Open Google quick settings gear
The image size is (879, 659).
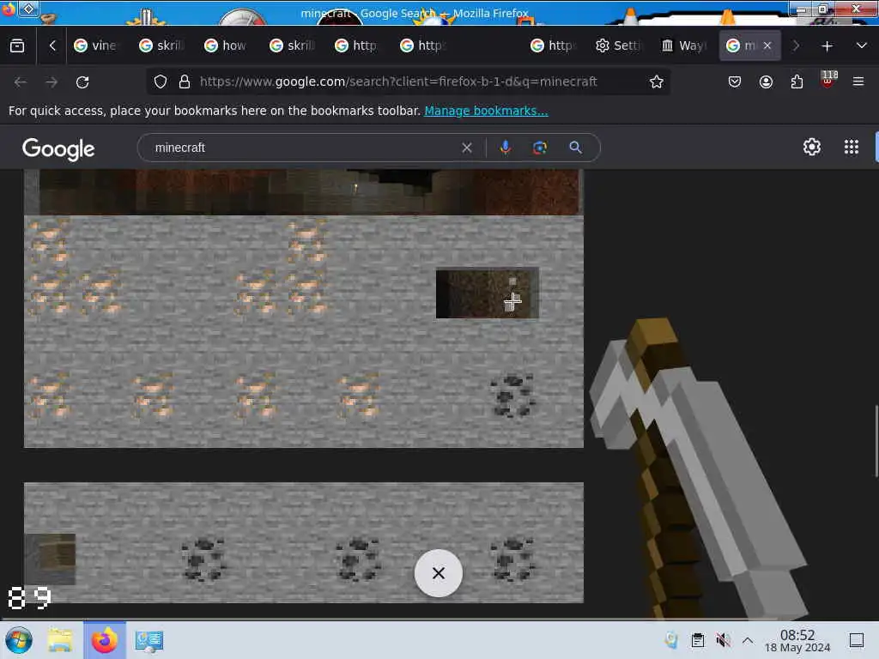[812, 148]
